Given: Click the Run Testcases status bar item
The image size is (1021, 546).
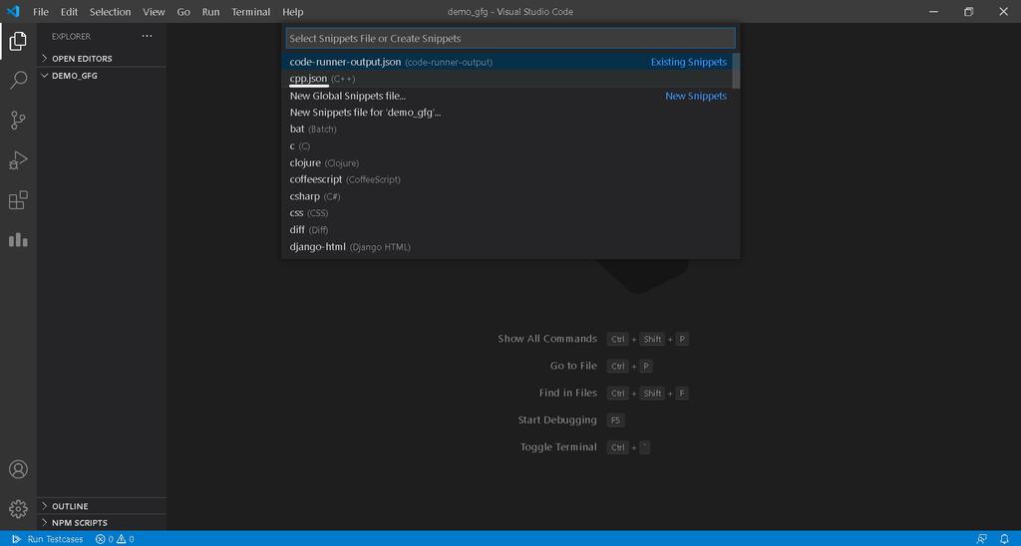Looking at the screenshot, I should (x=48, y=539).
